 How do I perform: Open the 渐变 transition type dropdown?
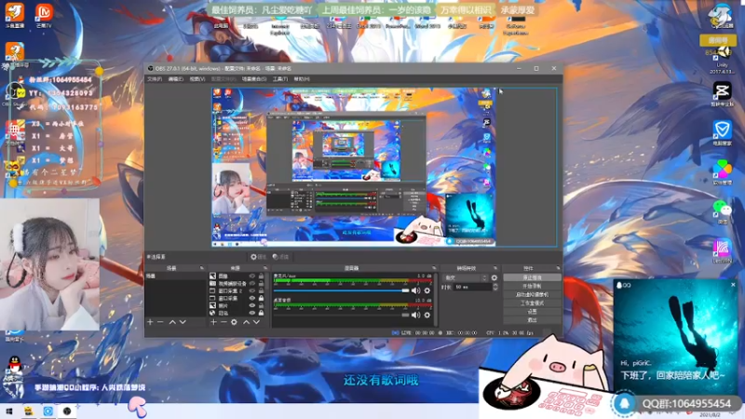click(465, 277)
